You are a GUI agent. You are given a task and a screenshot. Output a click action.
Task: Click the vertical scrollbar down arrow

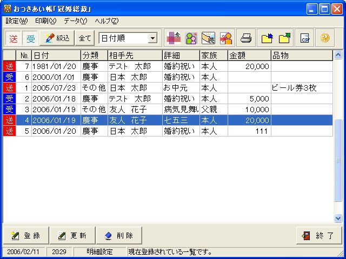pos(338,219)
